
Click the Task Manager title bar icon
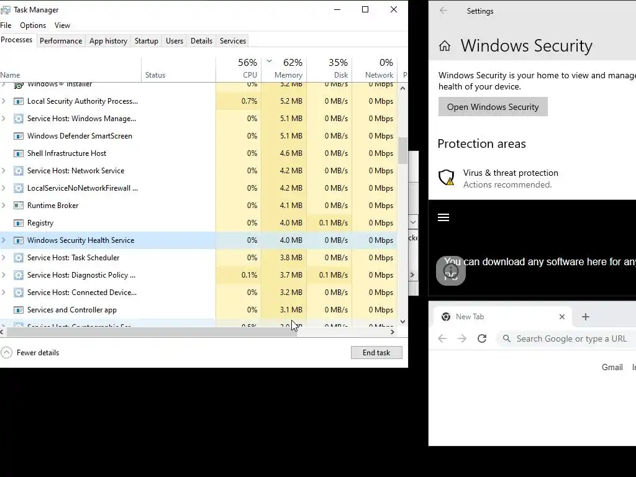coord(5,9)
